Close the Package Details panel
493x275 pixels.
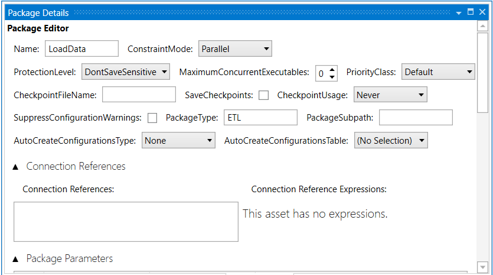pyautogui.click(x=482, y=12)
